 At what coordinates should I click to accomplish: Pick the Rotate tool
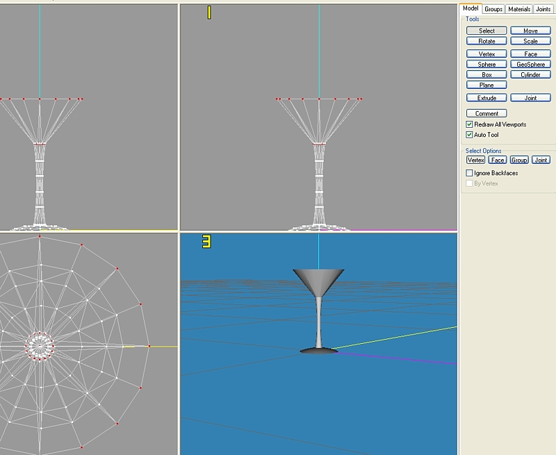(486, 41)
